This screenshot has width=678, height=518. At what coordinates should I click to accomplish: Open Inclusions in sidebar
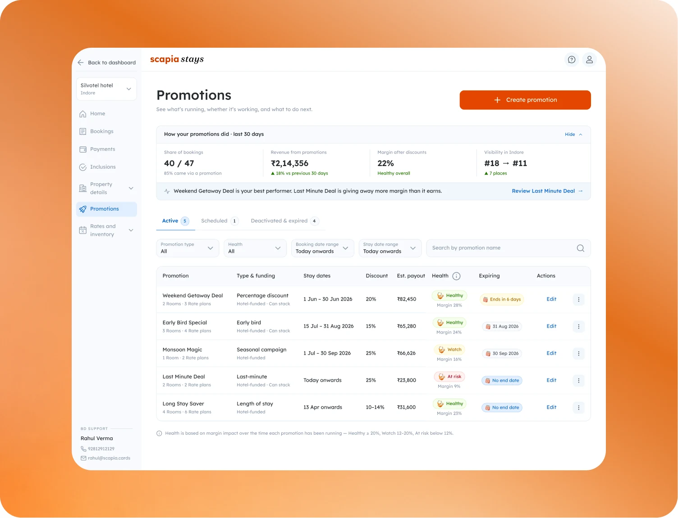coord(106,167)
